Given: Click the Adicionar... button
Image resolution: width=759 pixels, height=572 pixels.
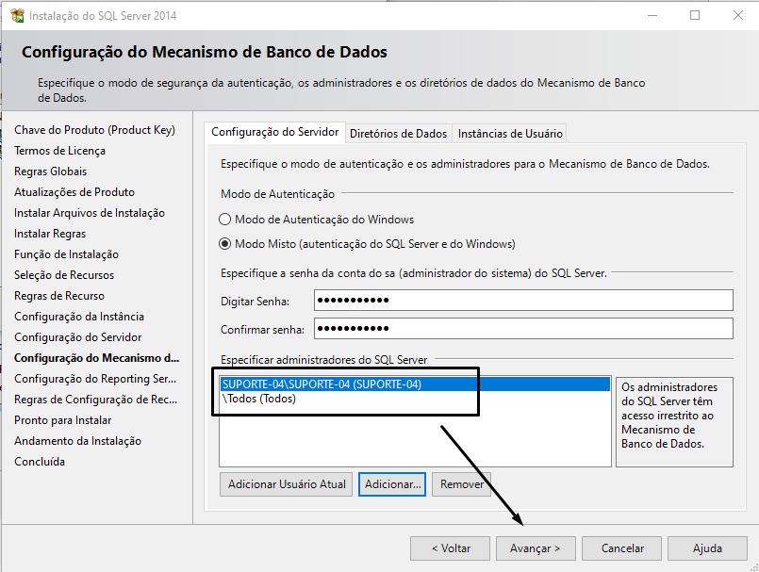Looking at the screenshot, I should tap(392, 484).
